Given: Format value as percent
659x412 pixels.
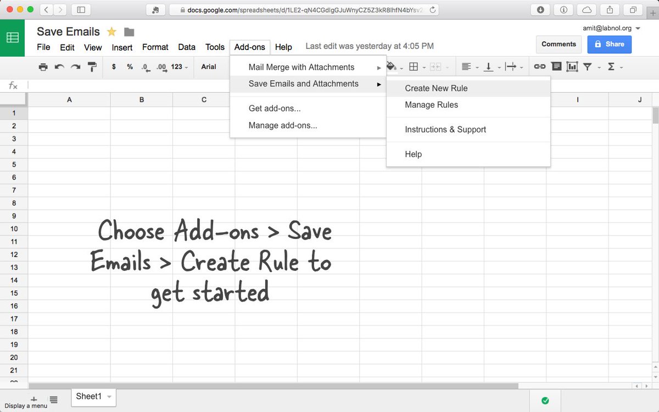Looking at the screenshot, I should [x=130, y=66].
